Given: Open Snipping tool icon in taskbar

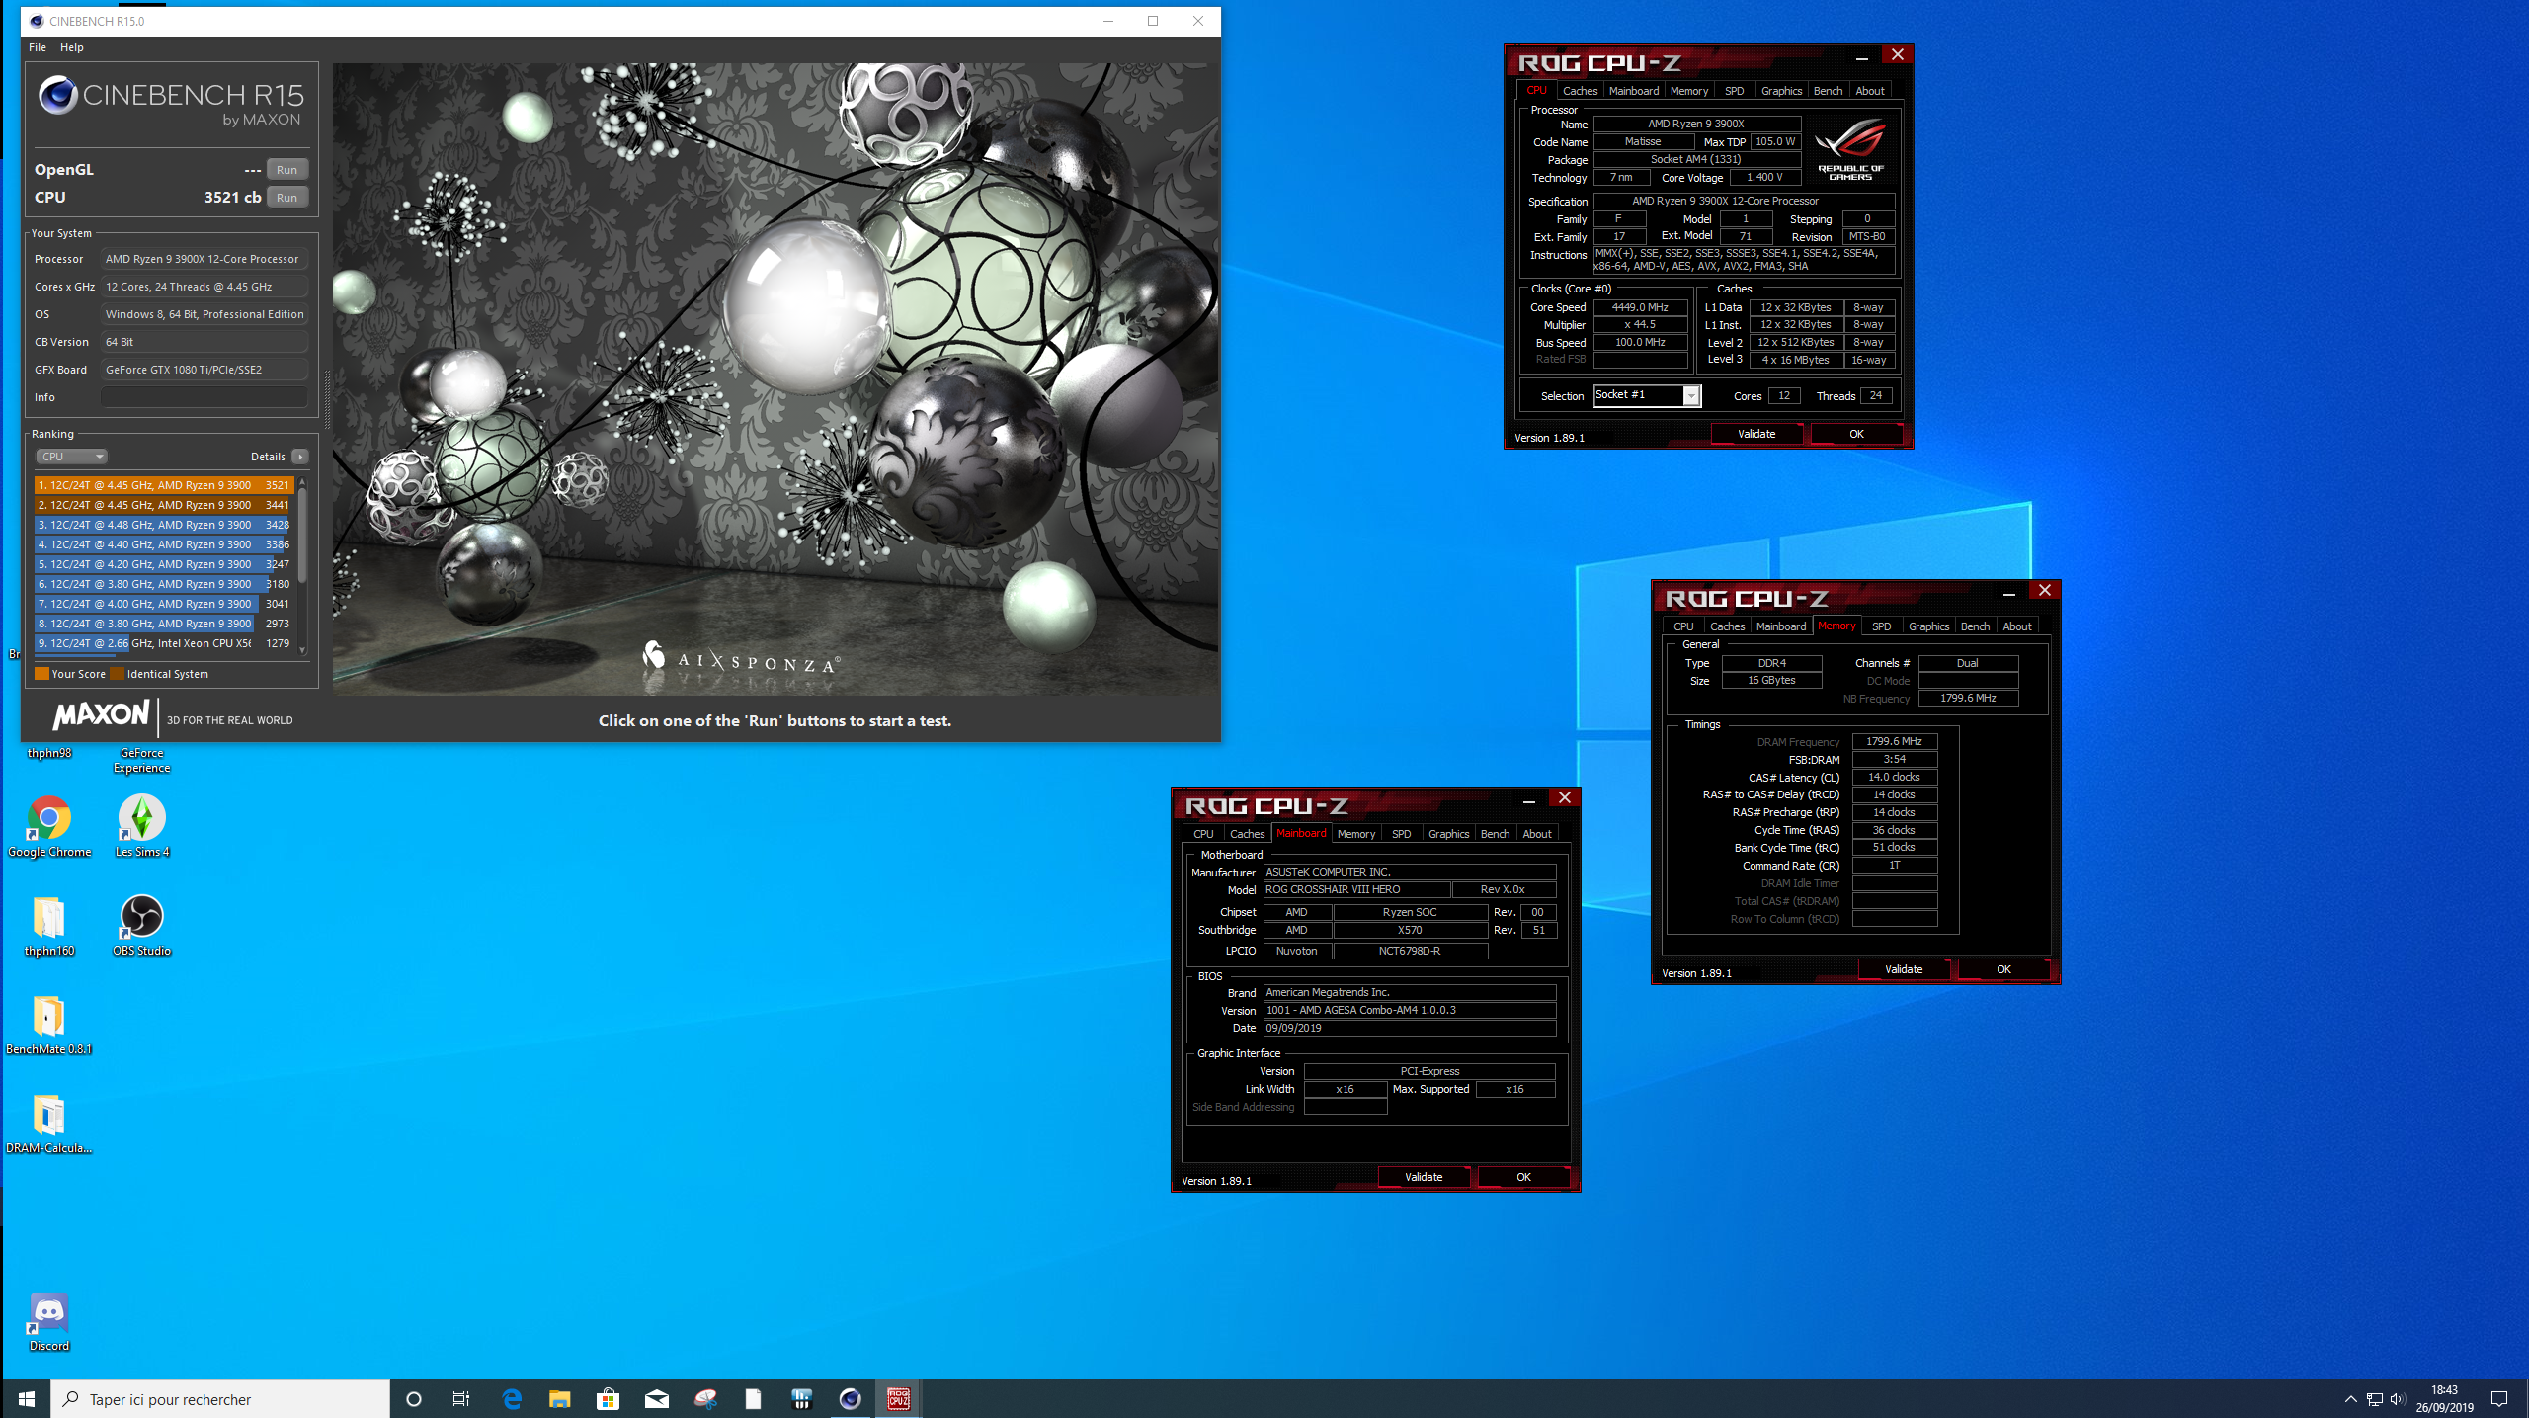Looking at the screenshot, I should (x=705, y=1399).
